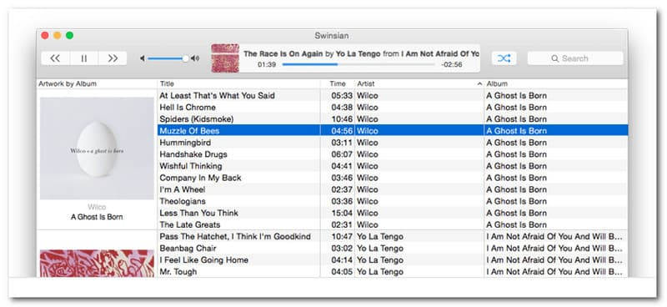Image resolution: width=667 pixels, height=307 pixels.
Task: Click Wilco artist in Hummingbird row
Action: tap(367, 143)
